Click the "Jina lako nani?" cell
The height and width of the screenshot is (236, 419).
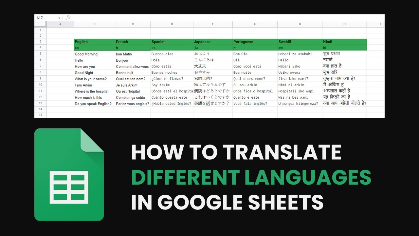[300, 79]
